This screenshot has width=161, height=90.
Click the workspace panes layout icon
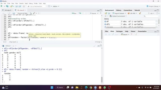pos(49,6)
